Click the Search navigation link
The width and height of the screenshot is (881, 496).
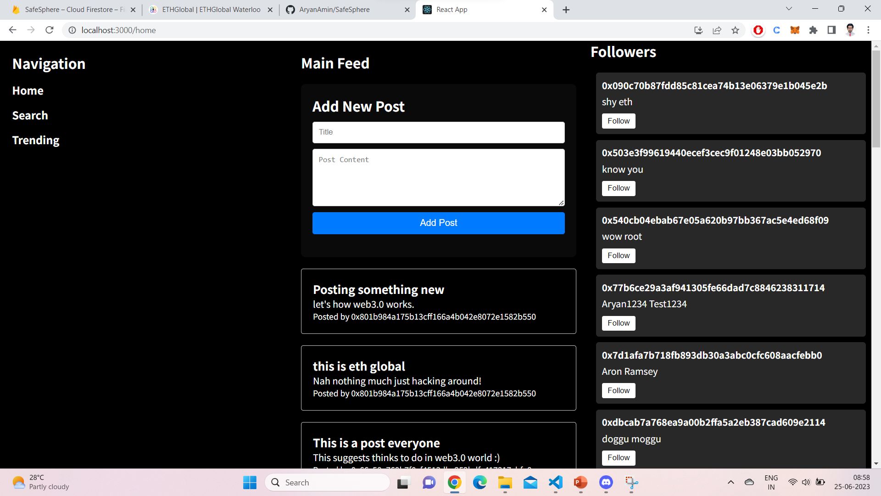coord(30,115)
